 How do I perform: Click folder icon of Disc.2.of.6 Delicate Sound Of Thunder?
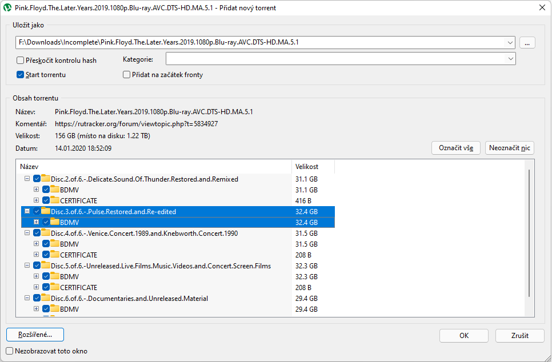click(x=46, y=178)
